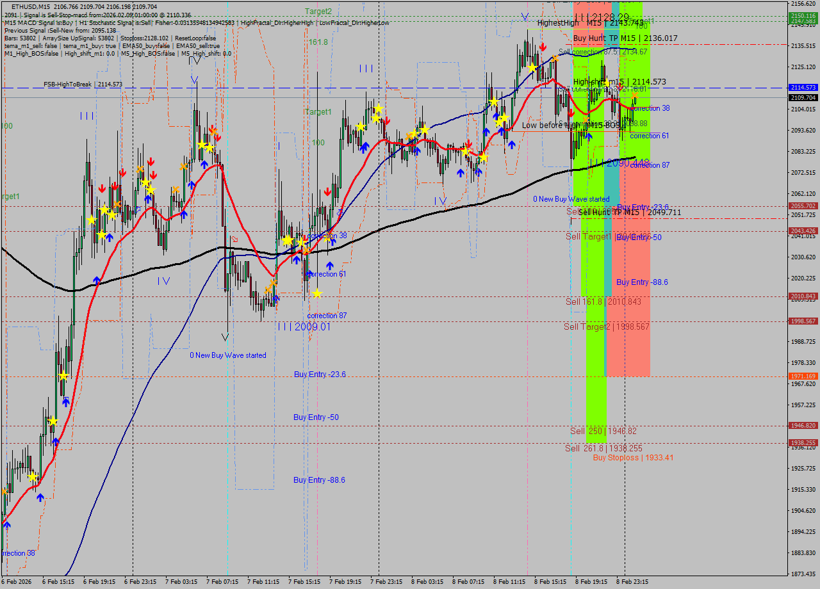Select blue 'I V' wave label near 8 Feb 03:15
The image size is (820, 589).
click(439, 201)
